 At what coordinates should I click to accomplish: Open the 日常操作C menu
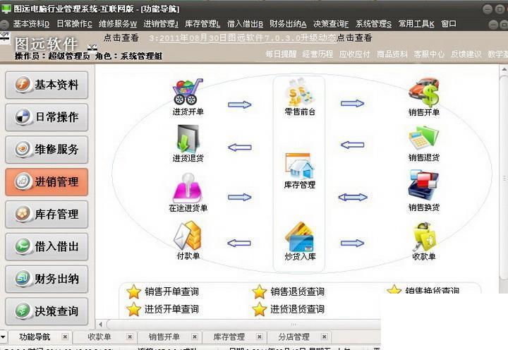[x=75, y=24]
